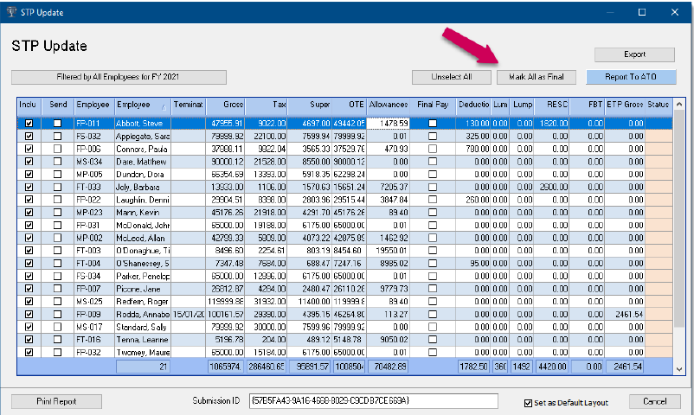Toggle Set as Default Layout checkbox
694x415 pixels.
[528, 403]
